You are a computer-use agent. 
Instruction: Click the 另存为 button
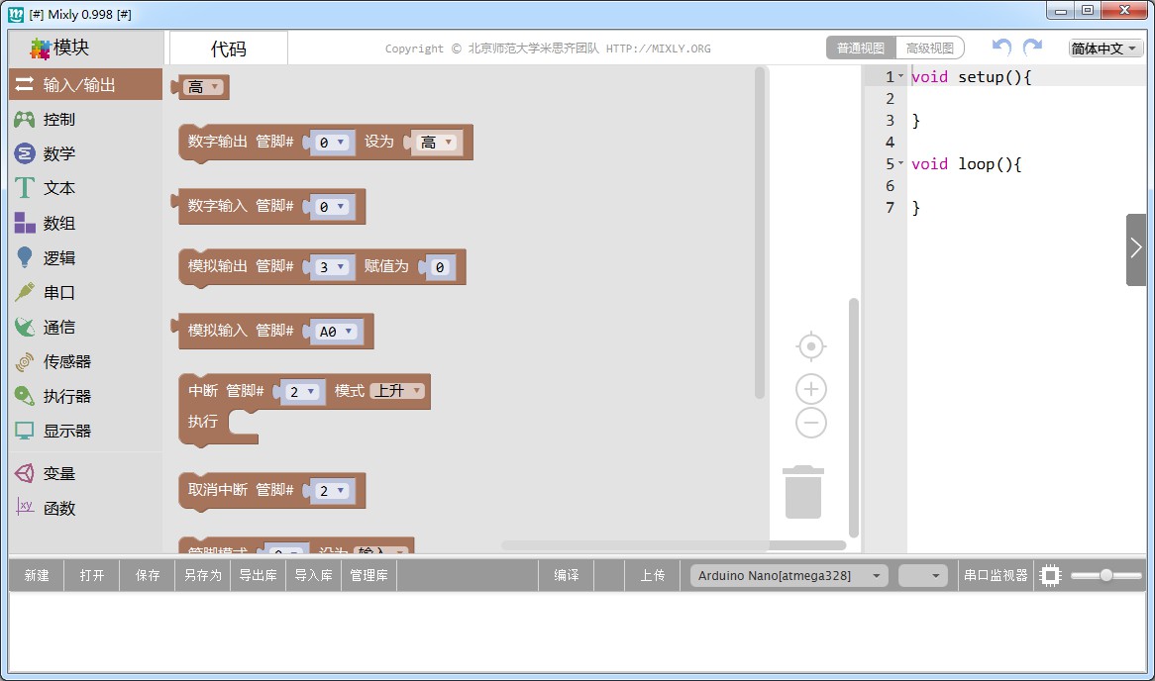coord(202,576)
